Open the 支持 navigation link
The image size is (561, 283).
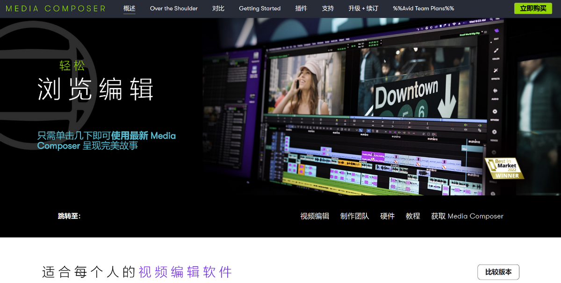(x=328, y=8)
